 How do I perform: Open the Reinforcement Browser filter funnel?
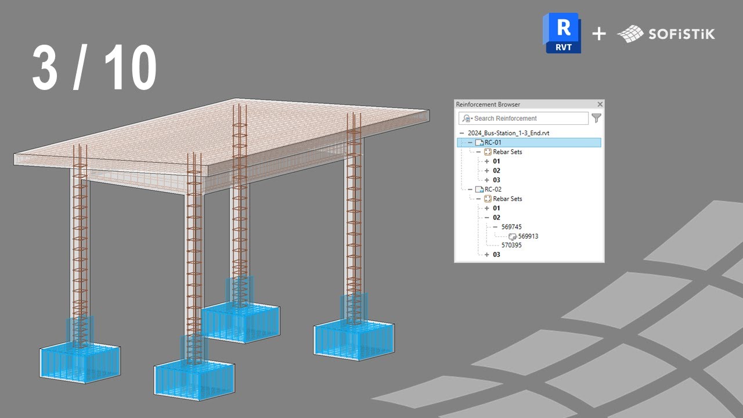point(596,118)
